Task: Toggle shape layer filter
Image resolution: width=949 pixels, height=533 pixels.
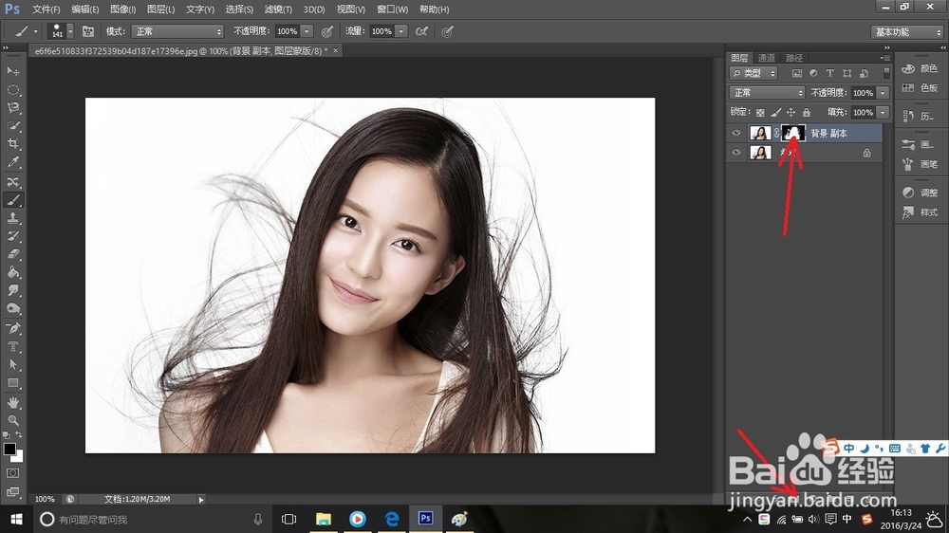Action: tap(847, 73)
